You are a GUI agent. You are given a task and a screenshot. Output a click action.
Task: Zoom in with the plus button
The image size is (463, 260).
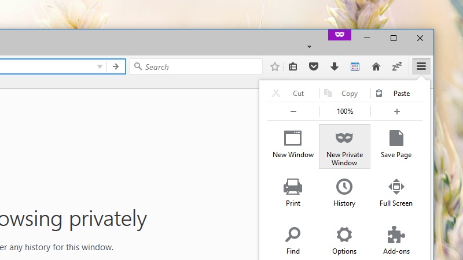coord(396,112)
